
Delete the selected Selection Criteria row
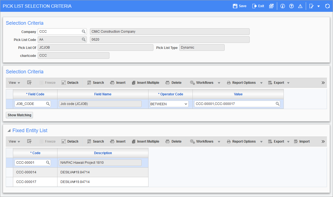[x=174, y=82]
